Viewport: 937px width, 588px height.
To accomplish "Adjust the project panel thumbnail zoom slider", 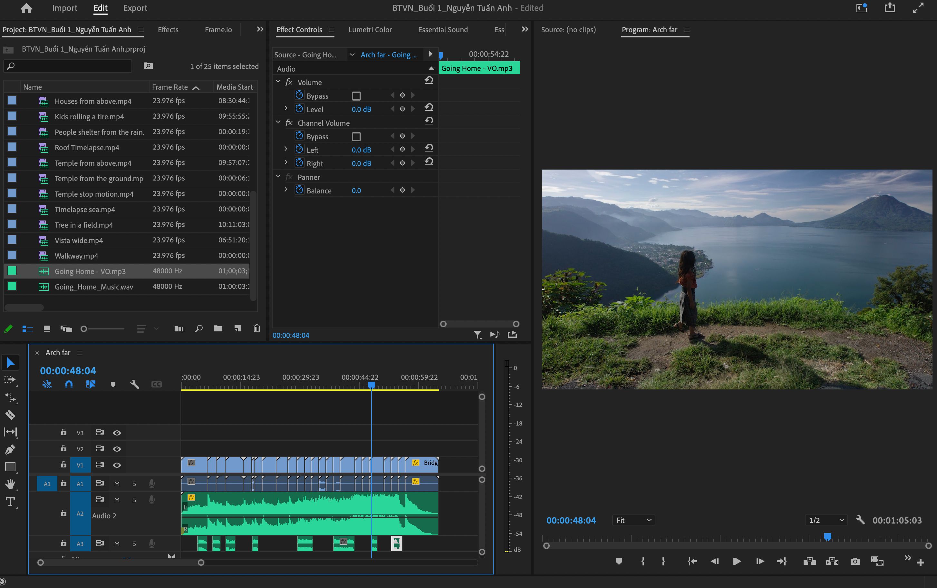I will (102, 329).
